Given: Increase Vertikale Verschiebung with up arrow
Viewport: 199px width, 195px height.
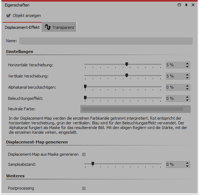Looking at the screenshot, I should [x=187, y=75].
